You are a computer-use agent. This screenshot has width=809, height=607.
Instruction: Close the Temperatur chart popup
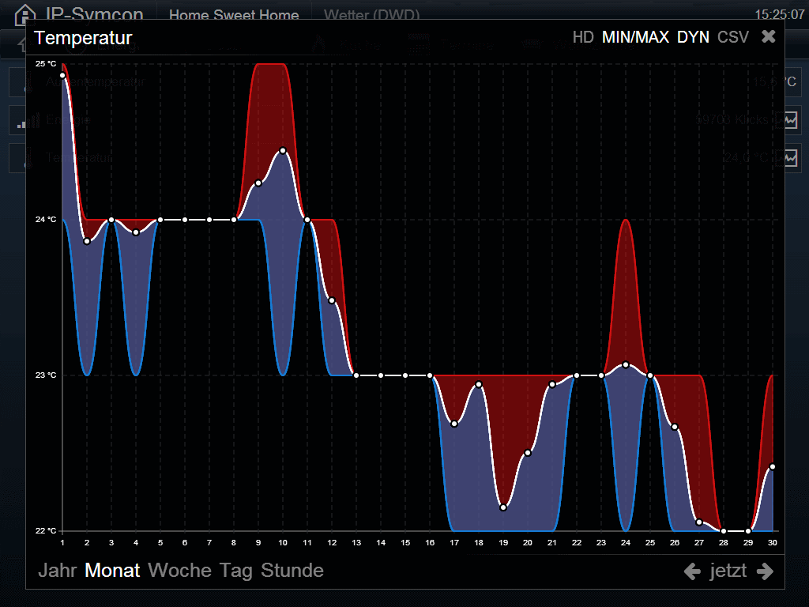768,36
